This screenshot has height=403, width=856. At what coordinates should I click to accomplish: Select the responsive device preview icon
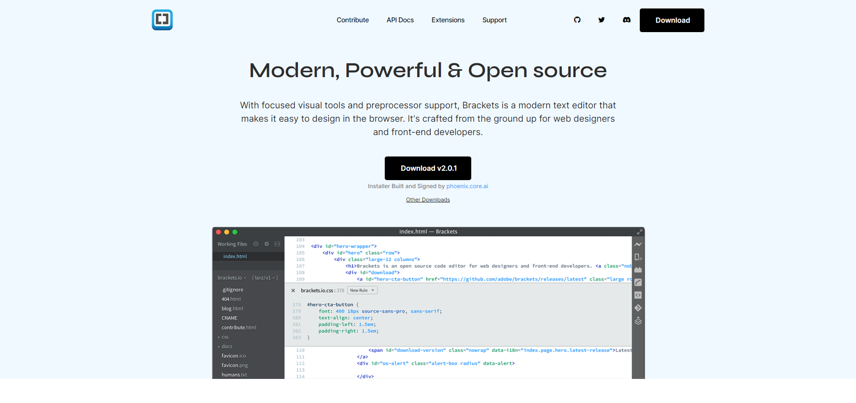[638, 257]
